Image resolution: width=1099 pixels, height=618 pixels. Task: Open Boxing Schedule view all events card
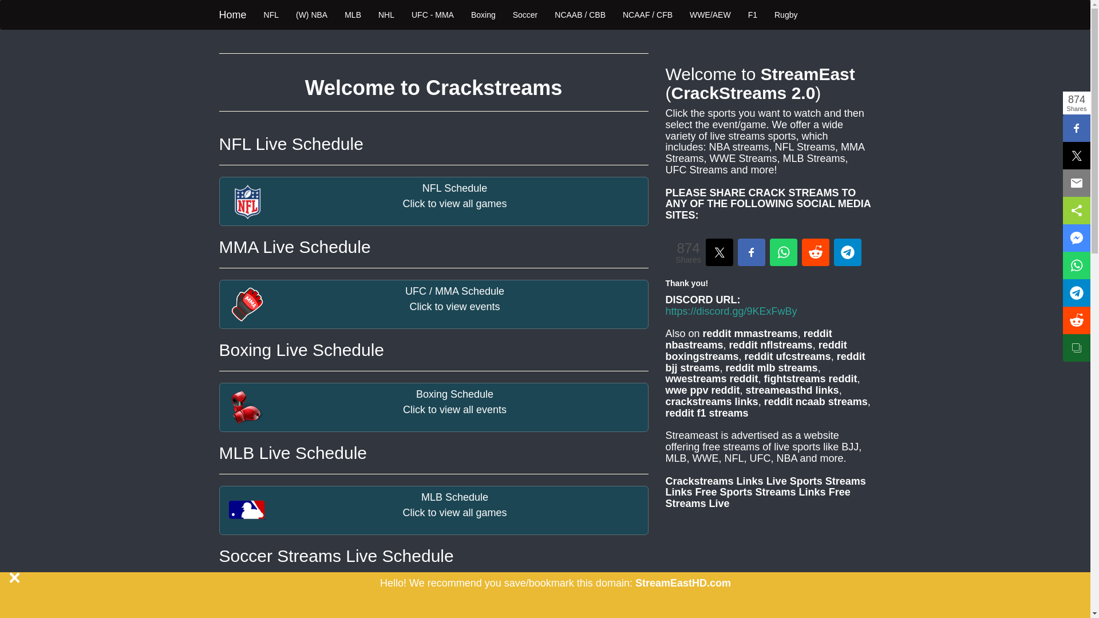[x=433, y=407]
